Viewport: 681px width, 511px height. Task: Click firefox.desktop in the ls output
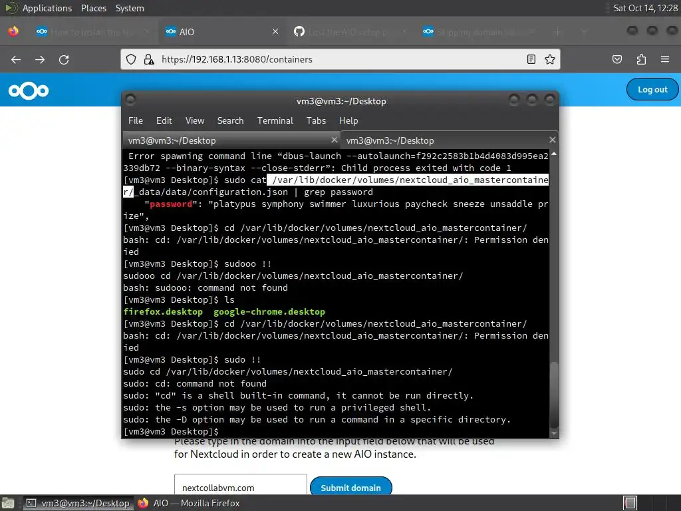[163, 312]
